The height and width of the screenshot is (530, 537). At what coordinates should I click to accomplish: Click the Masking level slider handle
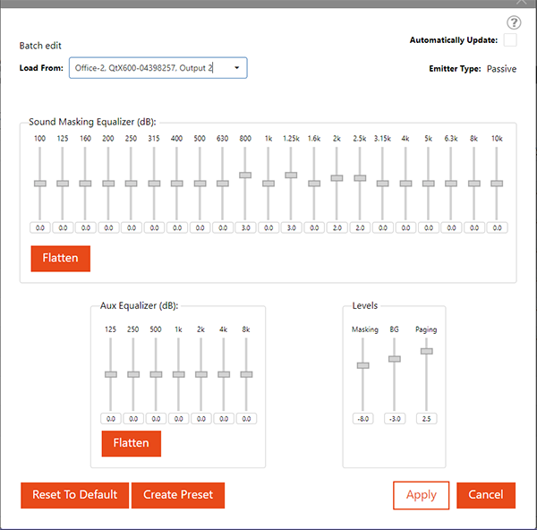click(x=363, y=365)
